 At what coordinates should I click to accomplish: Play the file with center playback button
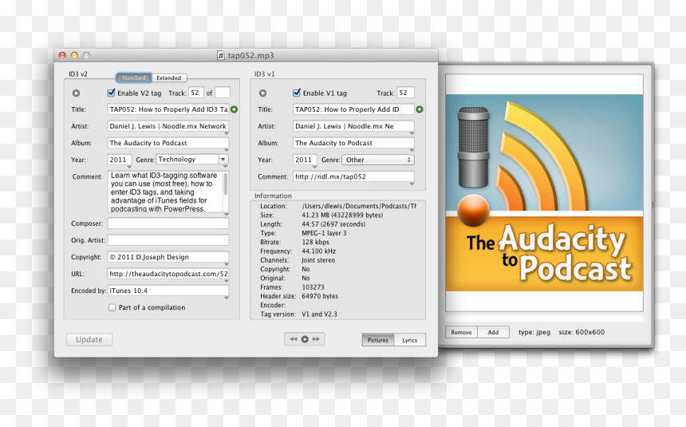point(305,339)
